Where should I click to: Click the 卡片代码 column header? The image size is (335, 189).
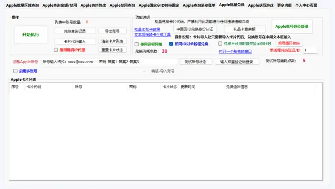(33, 87)
